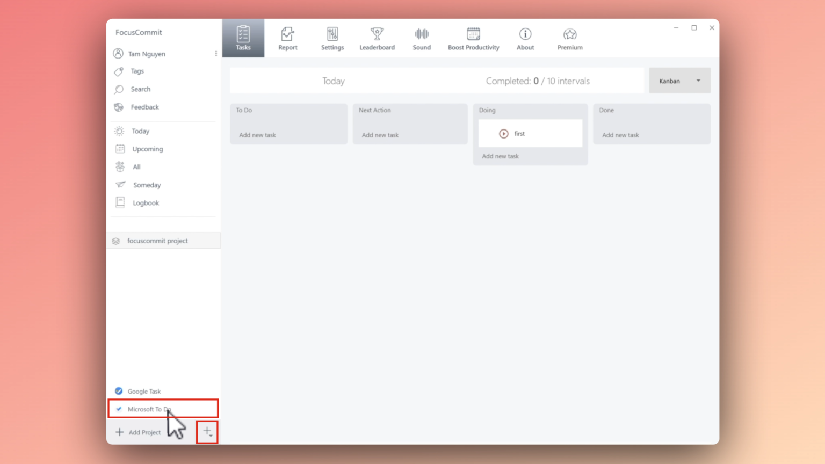The width and height of the screenshot is (825, 464).
Task: Click the Next Action column header
Action: click(x=375, y=110)
